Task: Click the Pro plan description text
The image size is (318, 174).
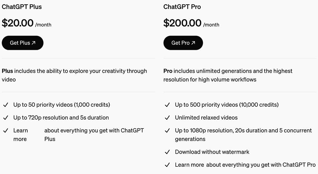Action: tap(228, 75)
